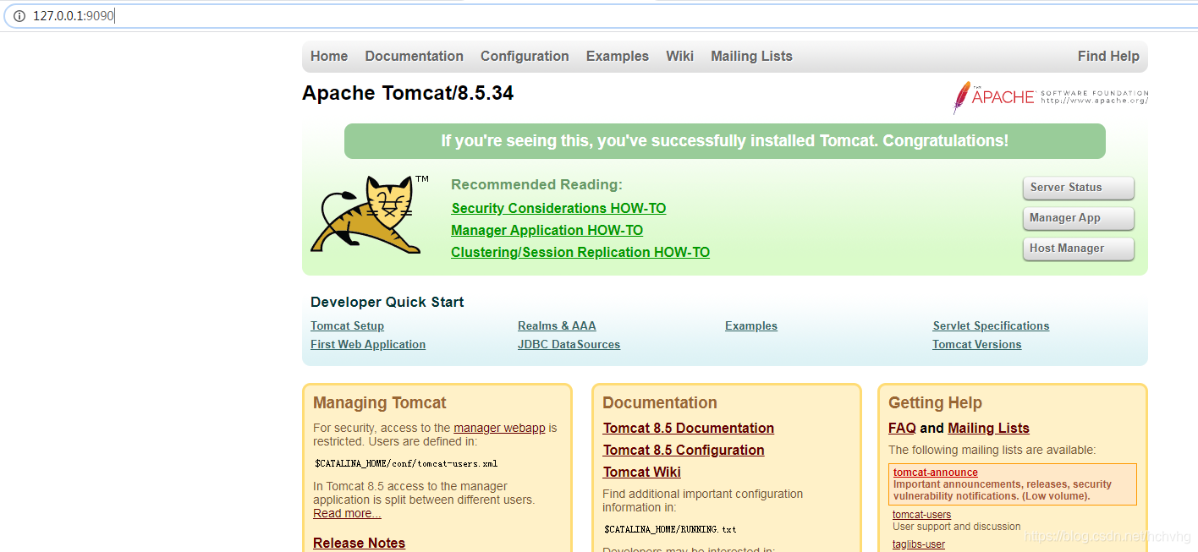Click the successfully installed Tomcat congratulations banner

(725, 141)
